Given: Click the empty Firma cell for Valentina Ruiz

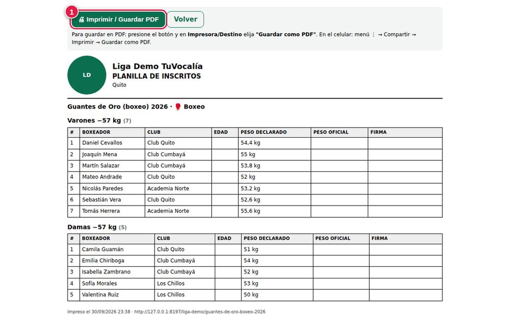Looking at the screenshot, I should [406, 295].
